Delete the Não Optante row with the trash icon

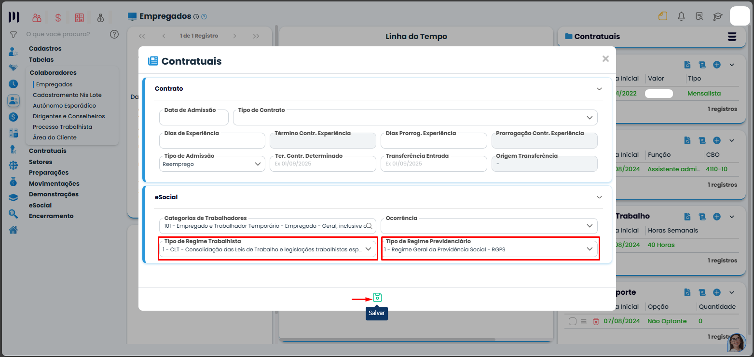point(596,321)
